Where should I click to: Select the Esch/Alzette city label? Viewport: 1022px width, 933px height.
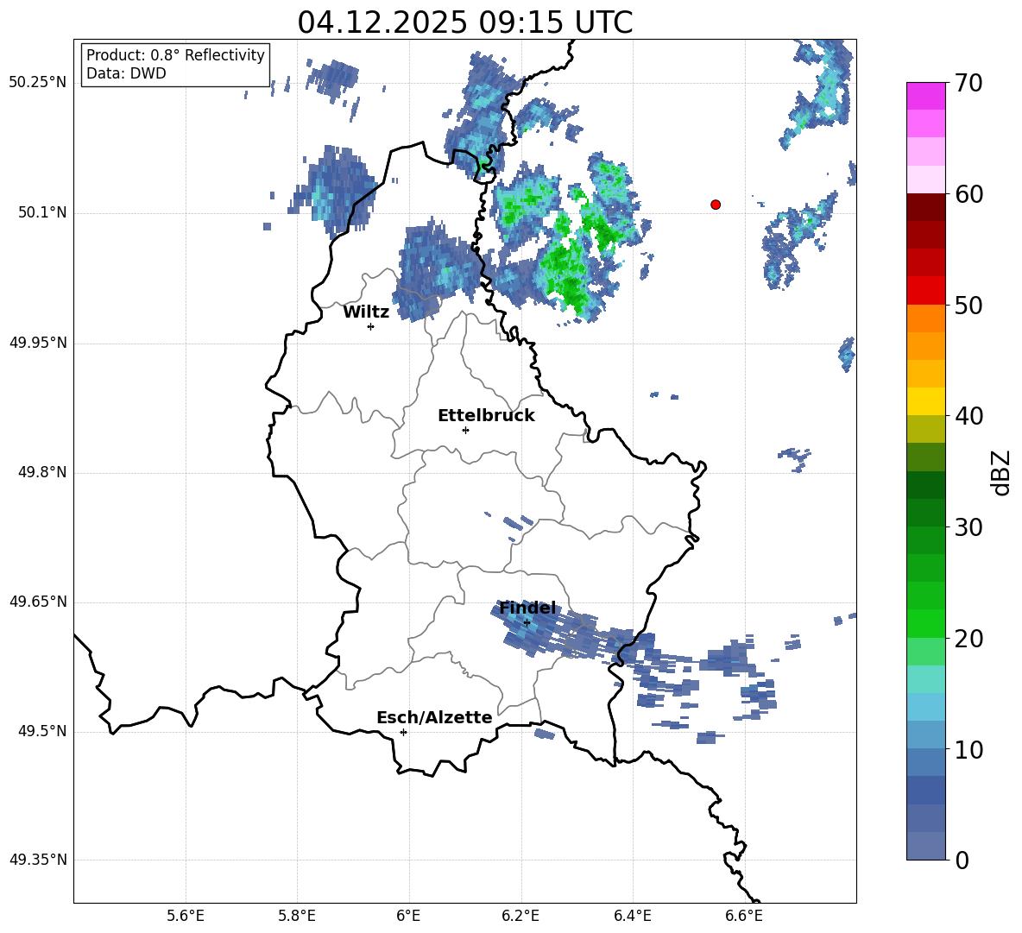pos(434,717)
